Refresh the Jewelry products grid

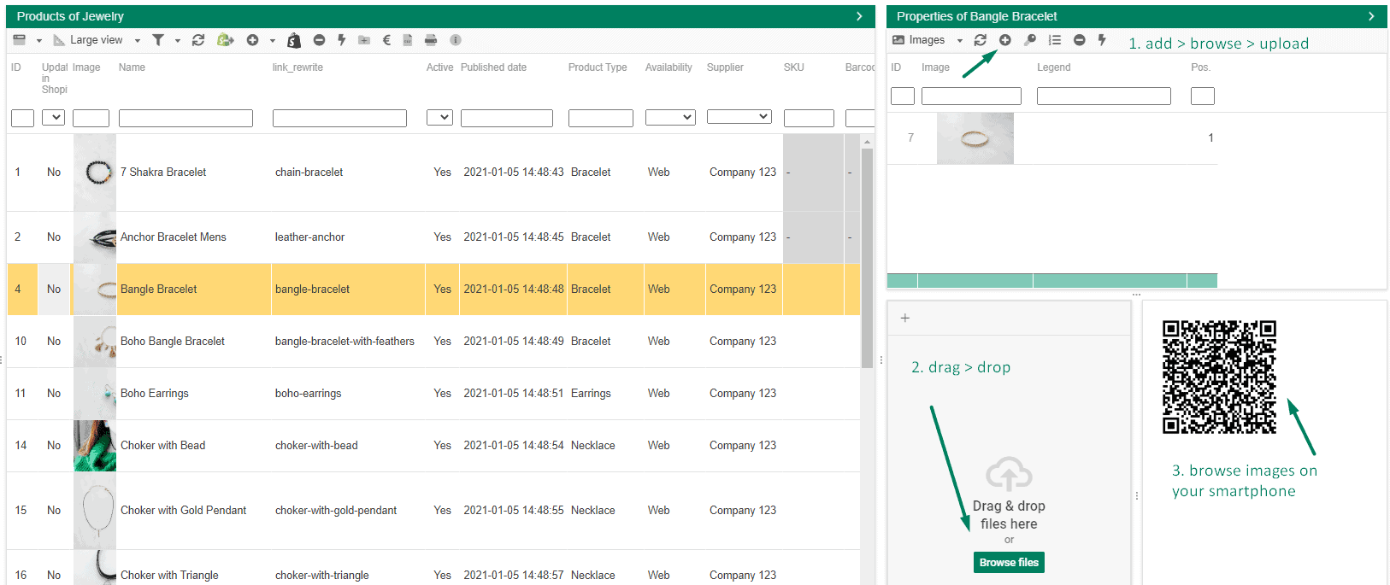pyautogui.click(x=198, y=40)
